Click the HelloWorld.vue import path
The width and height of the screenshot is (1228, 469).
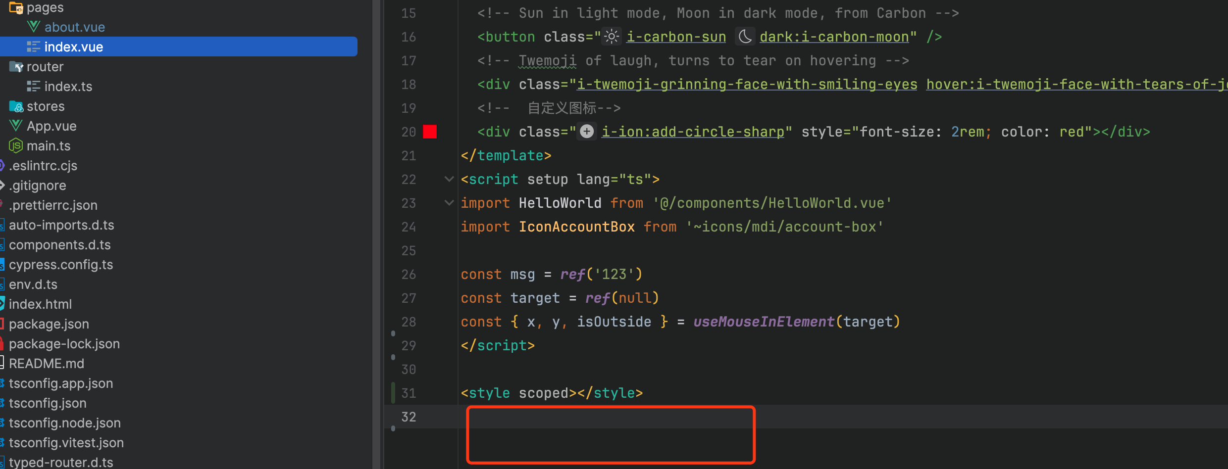click(772, 203)
